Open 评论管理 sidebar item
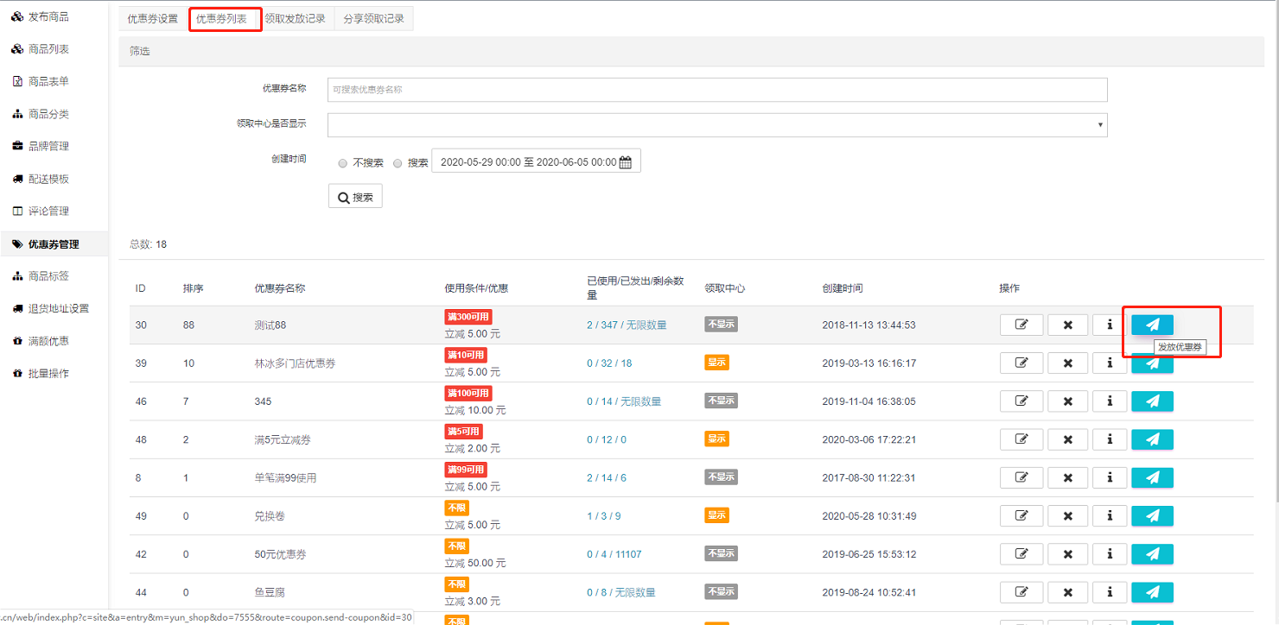The image size is (1279, 625). point(48,211)
